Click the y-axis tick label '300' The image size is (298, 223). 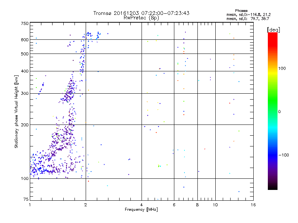[25, 94]
